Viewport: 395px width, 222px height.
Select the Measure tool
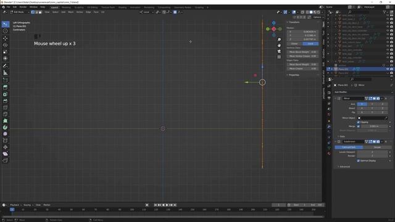pos(6,73)
